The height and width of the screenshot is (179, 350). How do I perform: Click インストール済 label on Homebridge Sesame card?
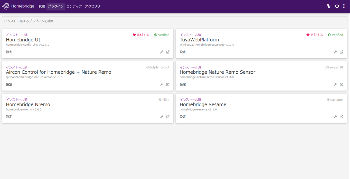tap(190, 100)
